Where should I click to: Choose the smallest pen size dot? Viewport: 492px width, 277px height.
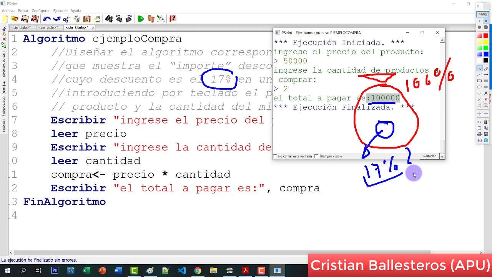479,21
